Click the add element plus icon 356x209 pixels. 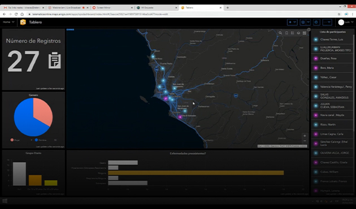[x=290, y=22]
